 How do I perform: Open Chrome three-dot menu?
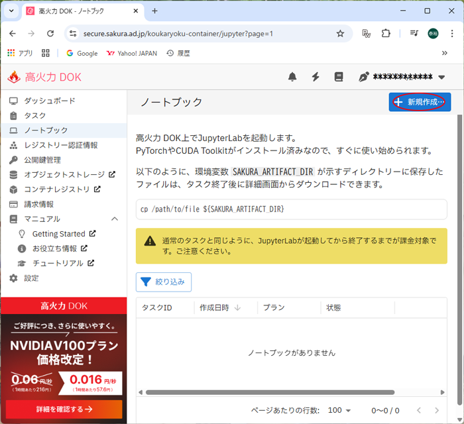pos(452,33)
